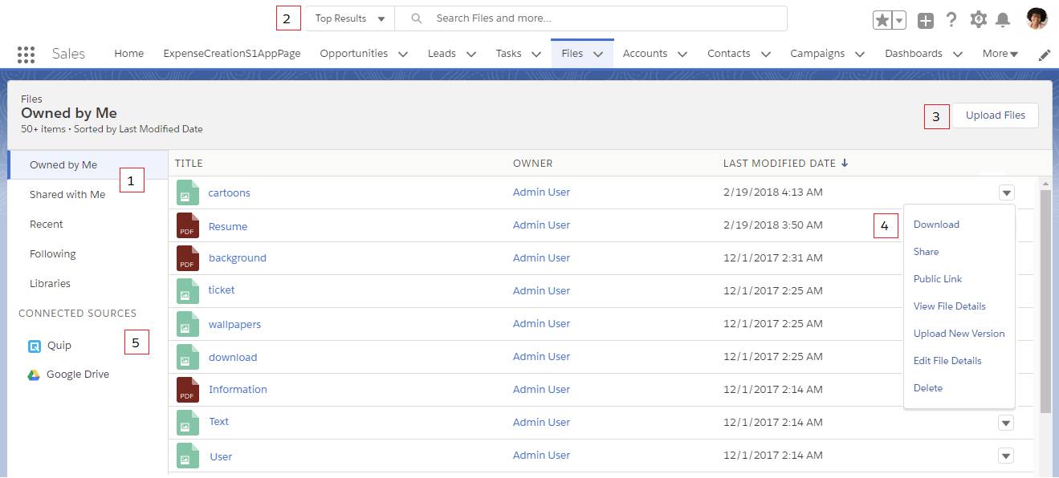Click the background PDF file icon

187,258
